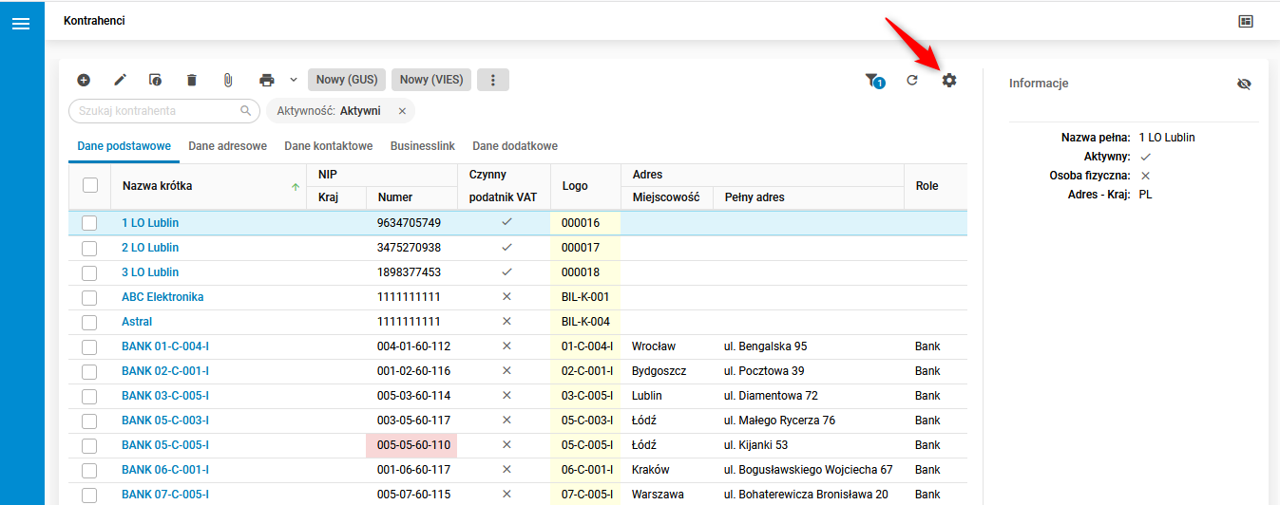Select the Dane podstawowe tab

[124, 146]
